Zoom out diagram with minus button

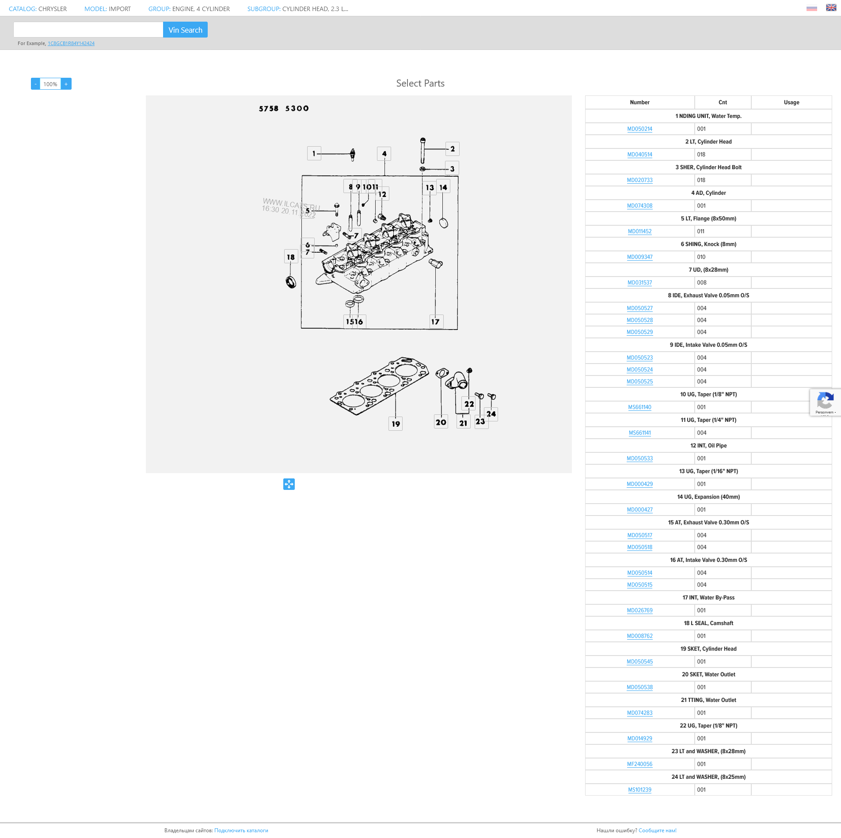(x=35, y=84)
